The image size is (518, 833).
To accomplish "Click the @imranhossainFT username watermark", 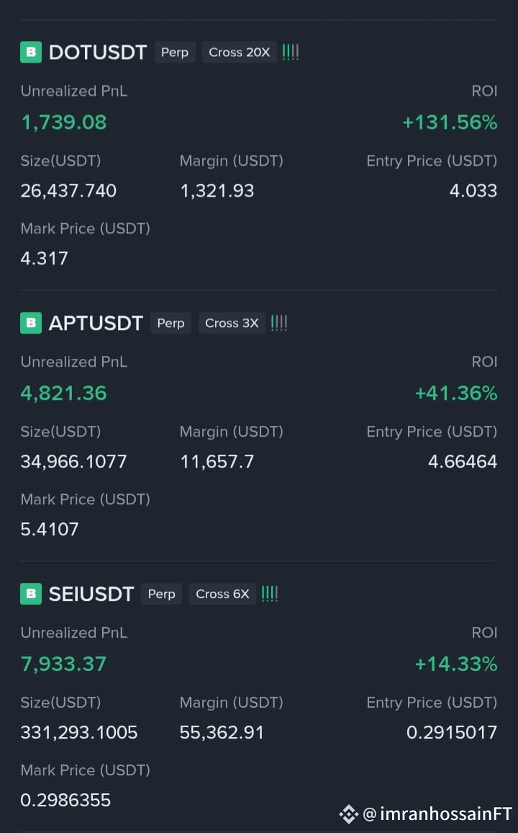I will [x=437, y=814].
